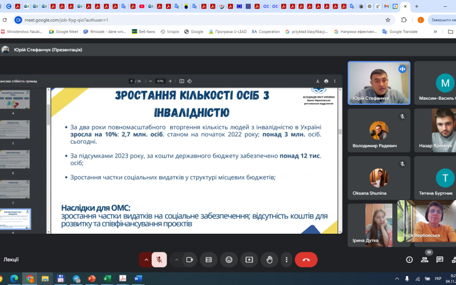Image resolution: width=456 pixels, height=285 pixels.
Task: Open Google Translate bookmark
Action: click(x=400, y=32)
